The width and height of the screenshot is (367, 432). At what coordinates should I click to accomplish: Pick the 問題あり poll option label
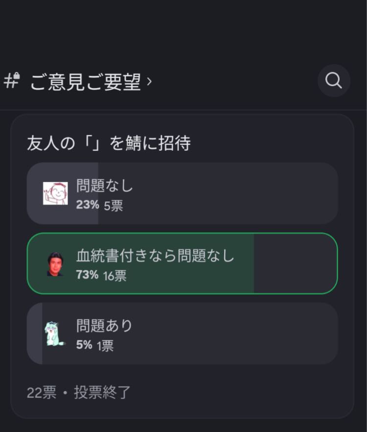pyautogui.click(x=104, y=326)
